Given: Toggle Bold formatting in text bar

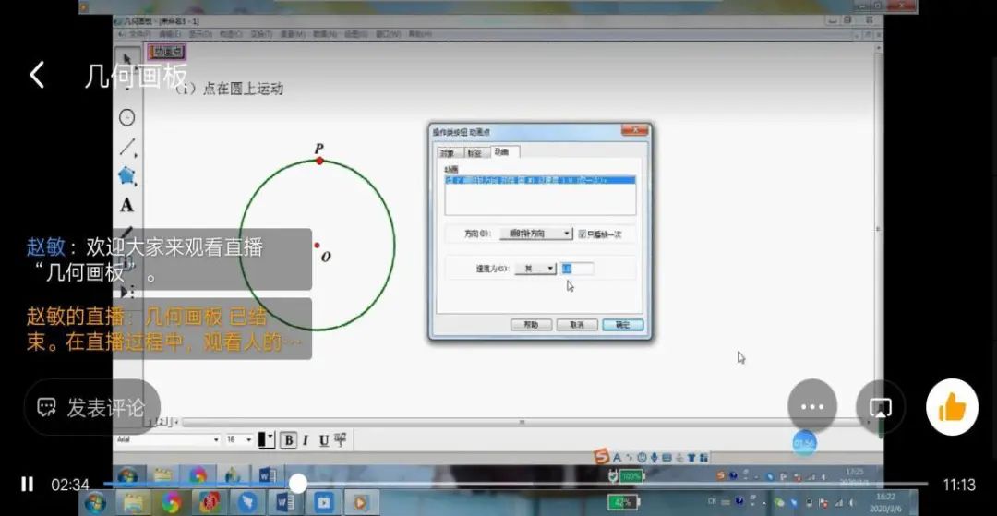Looking at the screenshot, I should (289, 440).
